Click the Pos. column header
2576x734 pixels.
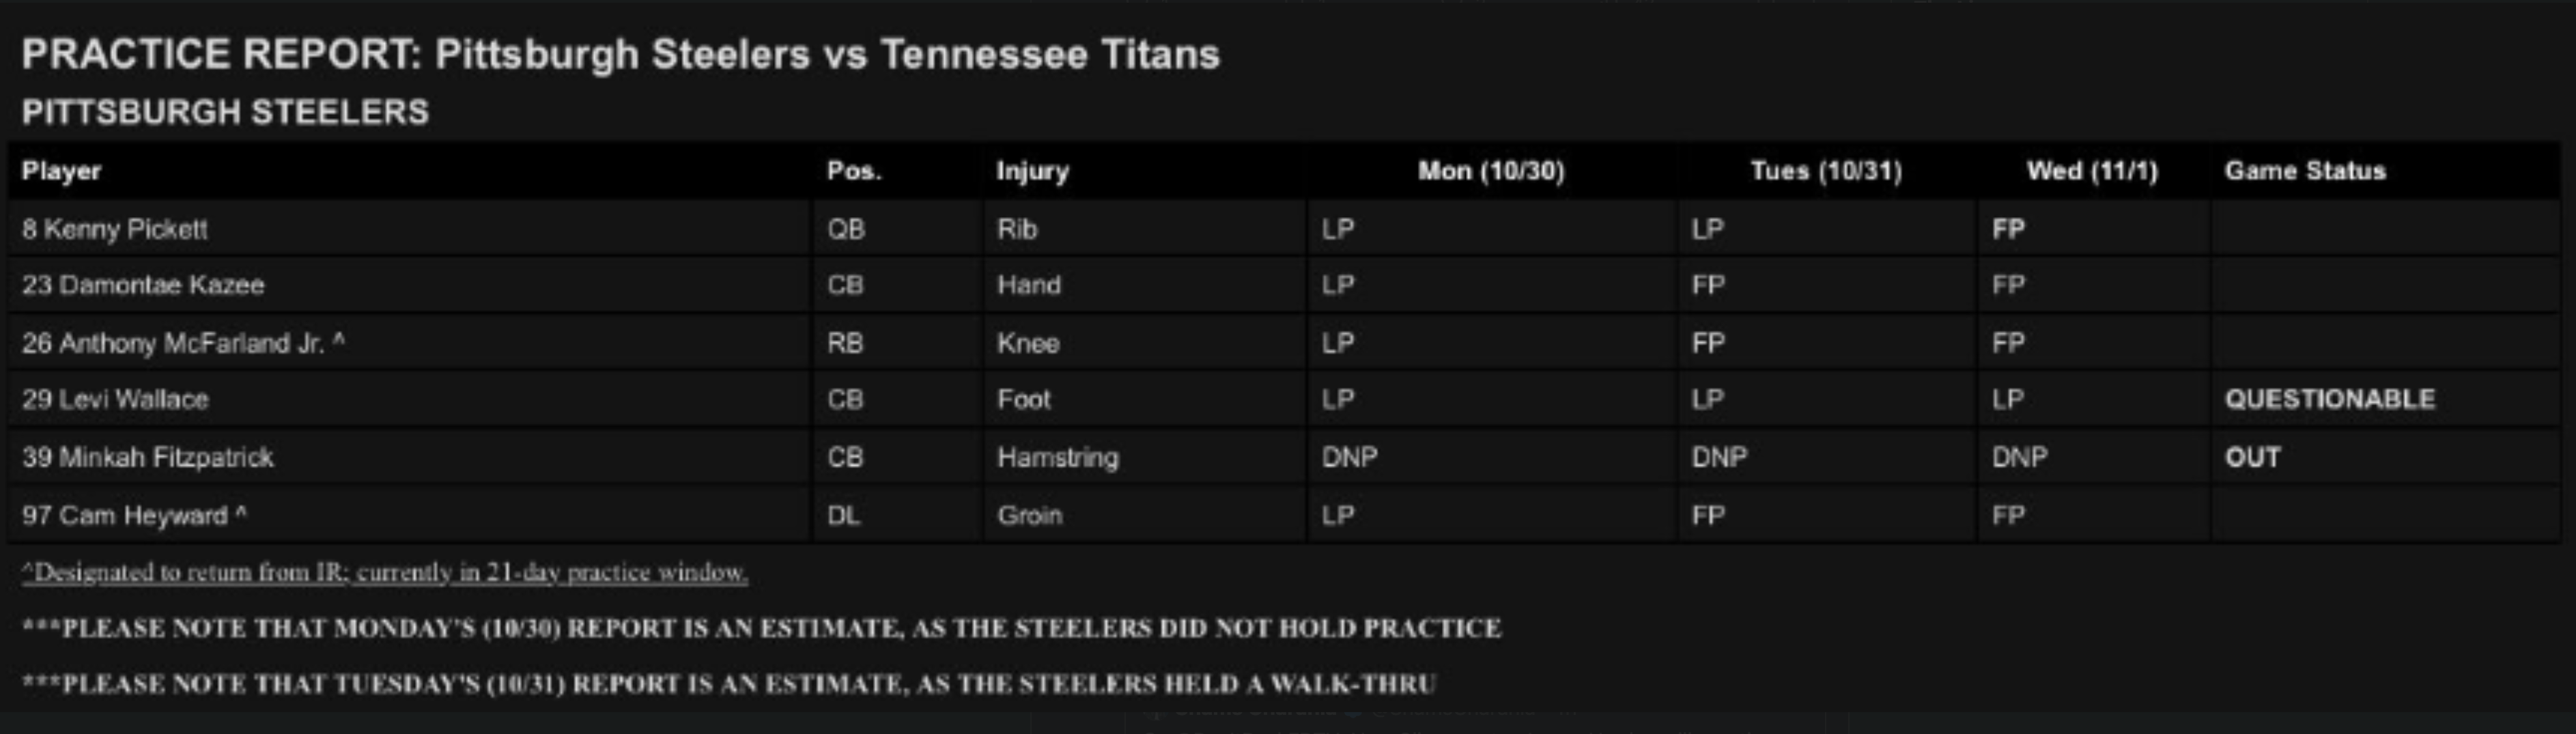pyautogui.click(x=854, y=171)
